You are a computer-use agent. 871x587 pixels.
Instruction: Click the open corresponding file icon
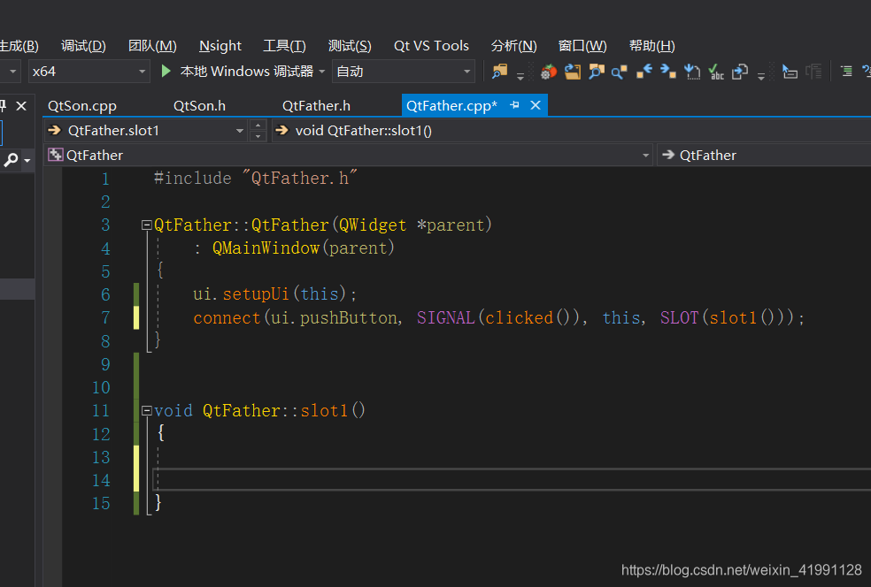740,72
